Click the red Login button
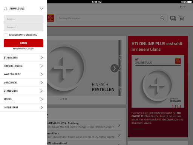193x145 pixels. coord(23,43)
